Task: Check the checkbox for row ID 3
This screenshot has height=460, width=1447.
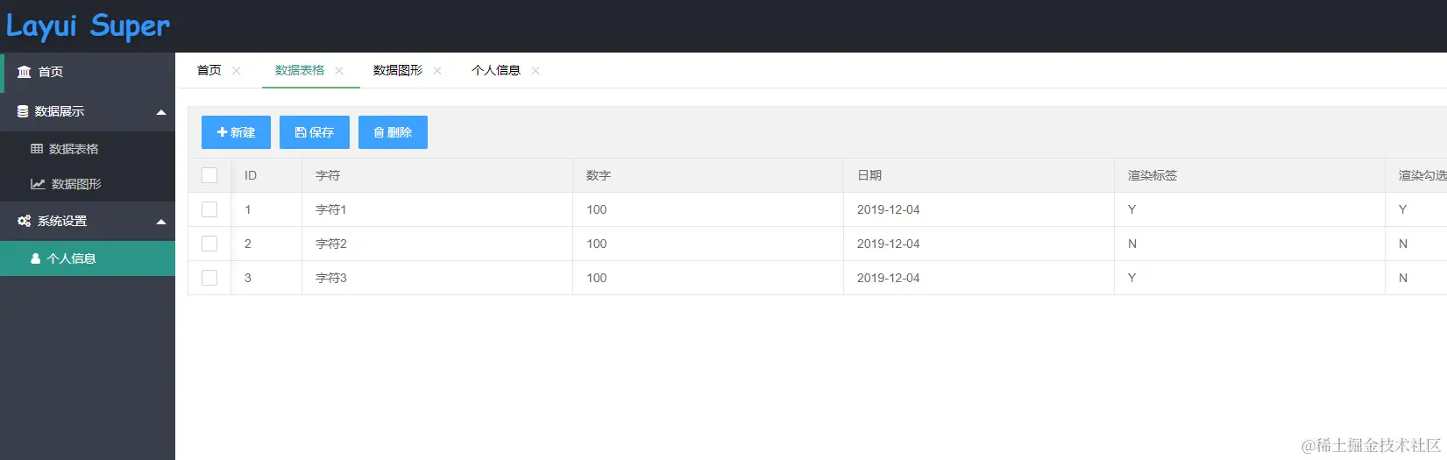Action: (209, 278)
